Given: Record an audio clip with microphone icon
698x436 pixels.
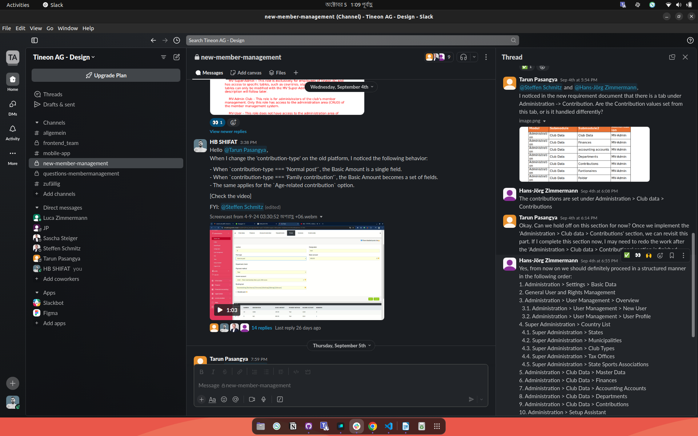Looking at the screenshot, I should coord(264,399).
